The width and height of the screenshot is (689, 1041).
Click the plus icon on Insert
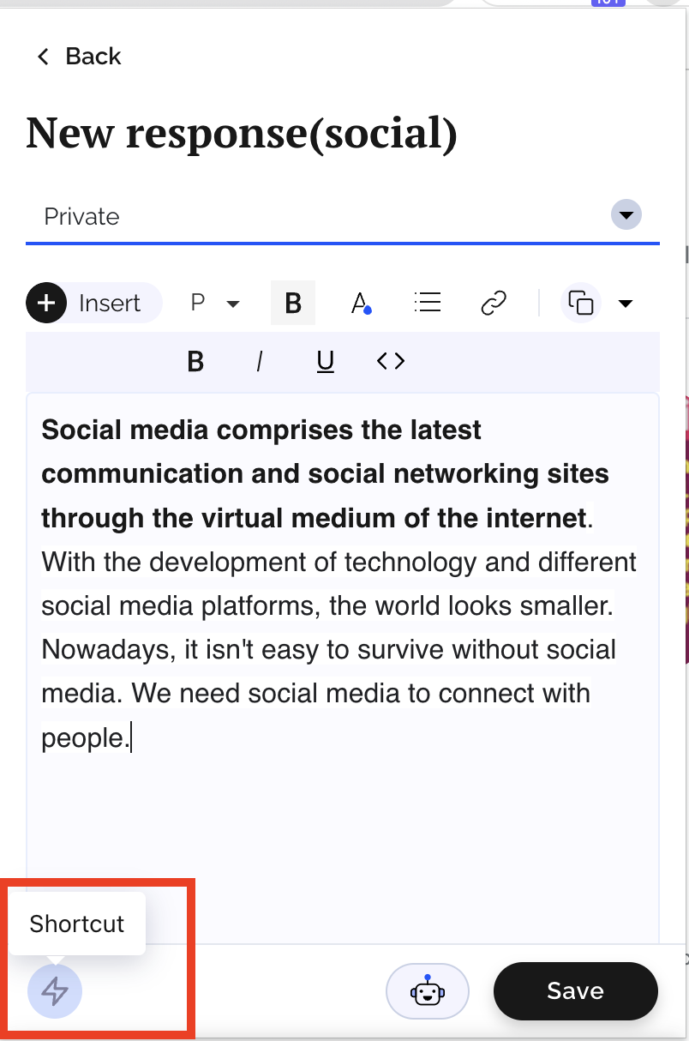tap(46, 303)
